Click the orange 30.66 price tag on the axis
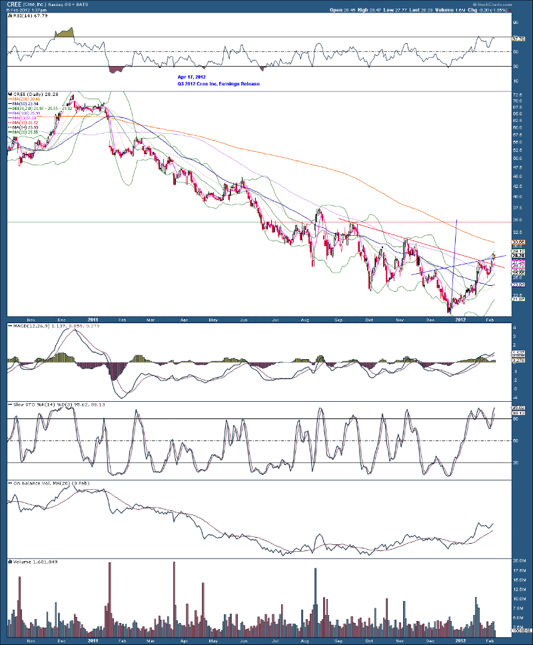Viewport: 533px width, 645px height. 518,243
